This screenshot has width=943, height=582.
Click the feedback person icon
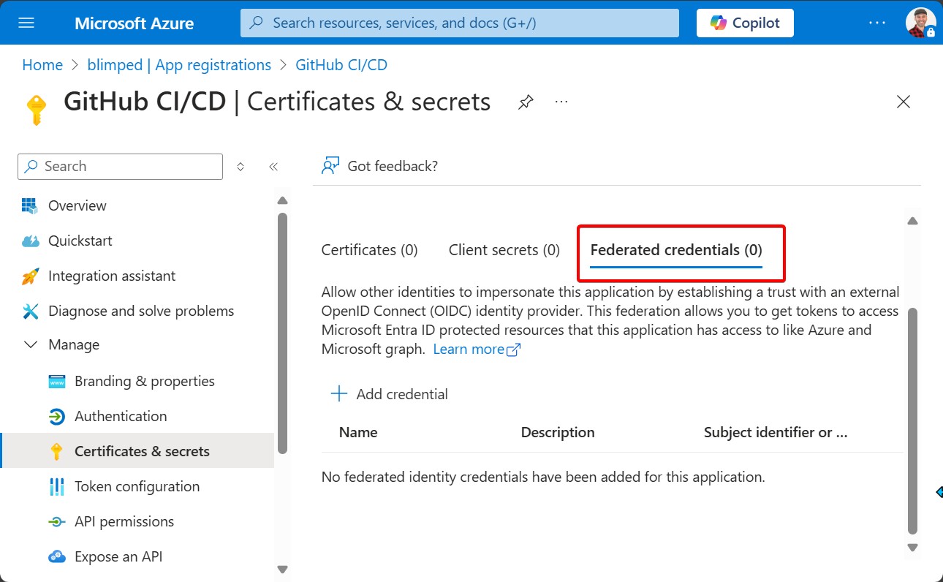click(x=330, y=166)
